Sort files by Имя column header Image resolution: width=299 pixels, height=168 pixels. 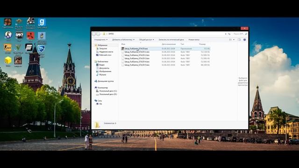[123, 44]
